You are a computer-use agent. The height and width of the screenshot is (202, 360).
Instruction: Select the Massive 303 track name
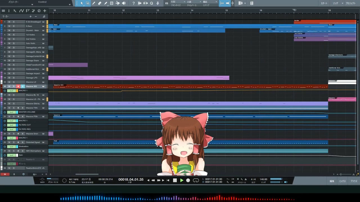point(31,86)
